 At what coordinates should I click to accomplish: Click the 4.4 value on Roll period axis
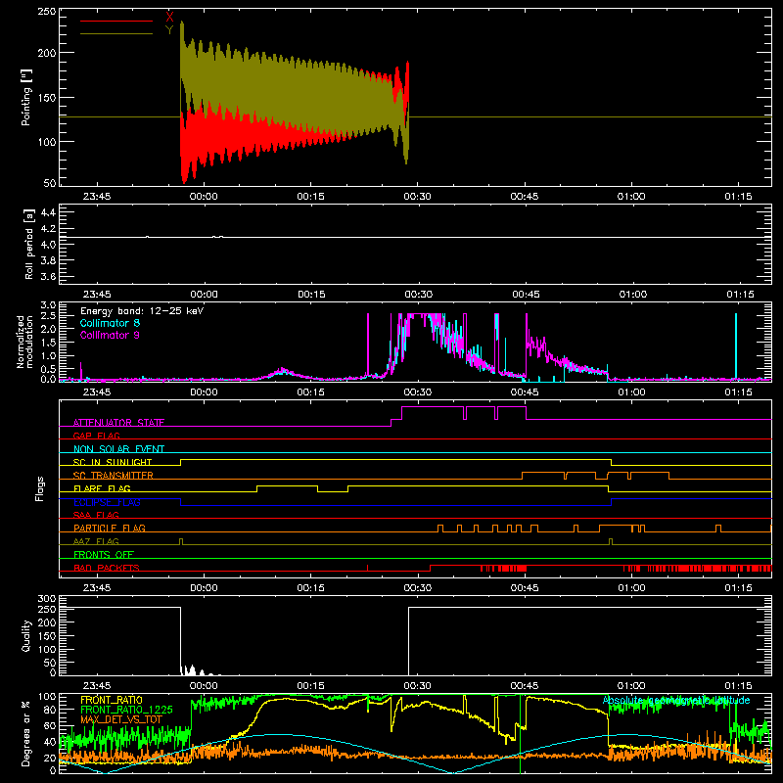(x=48, y=212)
